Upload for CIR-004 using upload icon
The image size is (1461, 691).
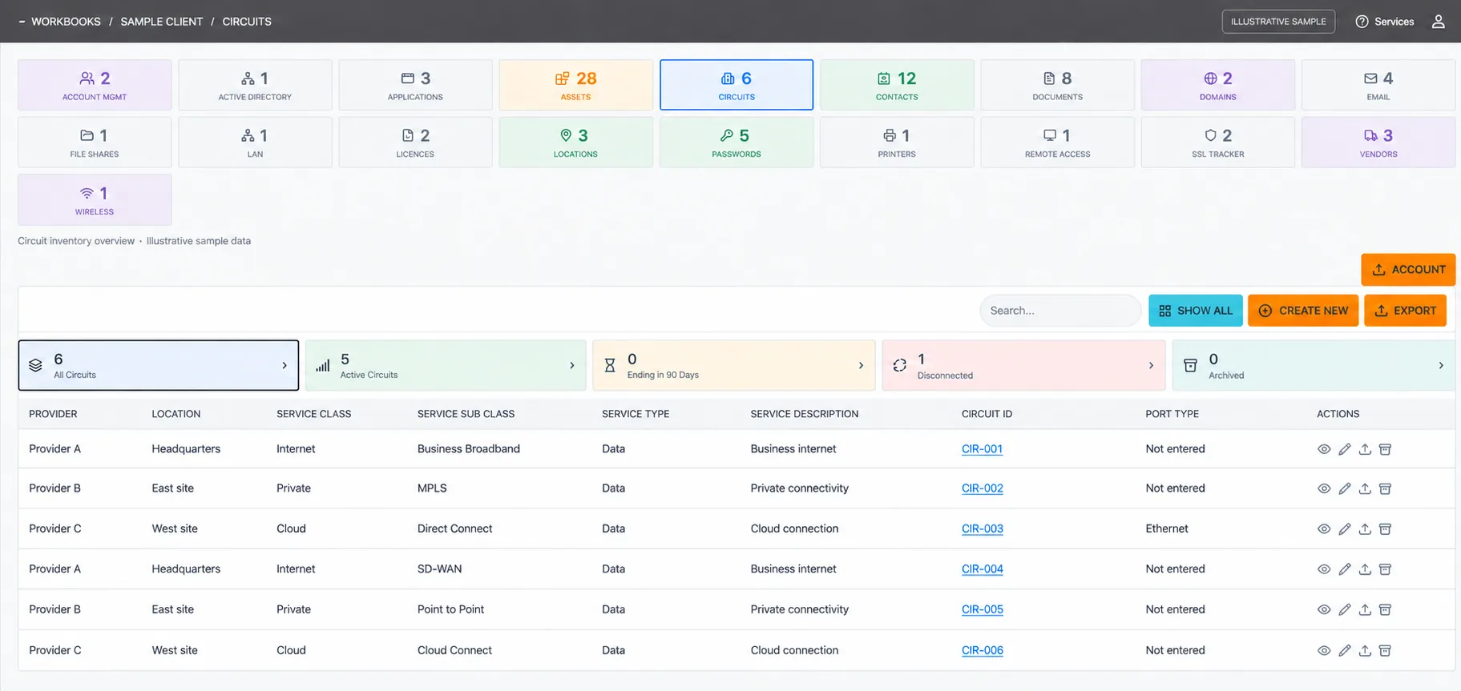(1365, 569)
